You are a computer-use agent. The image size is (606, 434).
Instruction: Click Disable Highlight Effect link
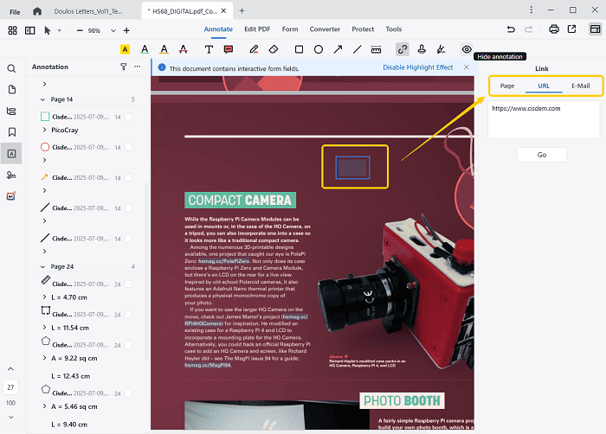coord(417,67)
